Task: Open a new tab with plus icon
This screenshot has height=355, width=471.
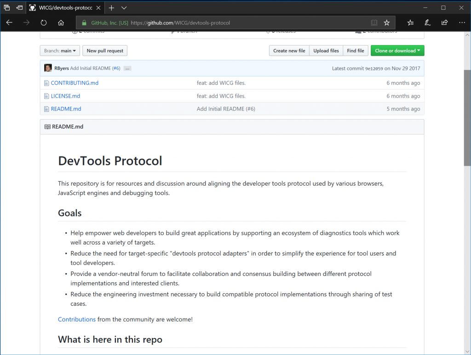Action: click(x=111, y=8)
